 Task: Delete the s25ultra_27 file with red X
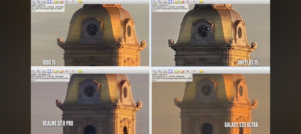click(x=188, y=71)
